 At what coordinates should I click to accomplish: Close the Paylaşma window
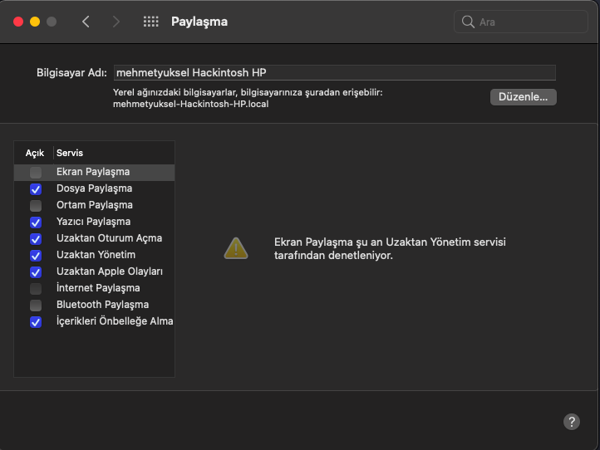[18, 22]
